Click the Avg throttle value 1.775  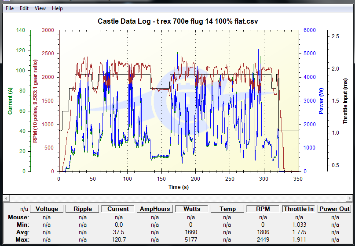(x=299, y=232)
